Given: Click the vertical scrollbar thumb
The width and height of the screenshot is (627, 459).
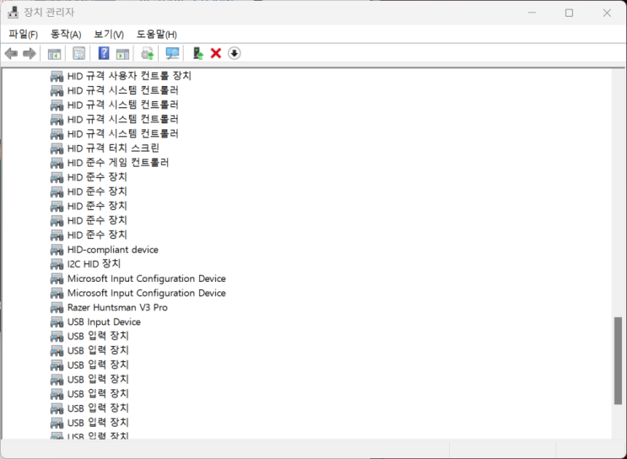Looking at the screenshot, I should click(619, 360).
